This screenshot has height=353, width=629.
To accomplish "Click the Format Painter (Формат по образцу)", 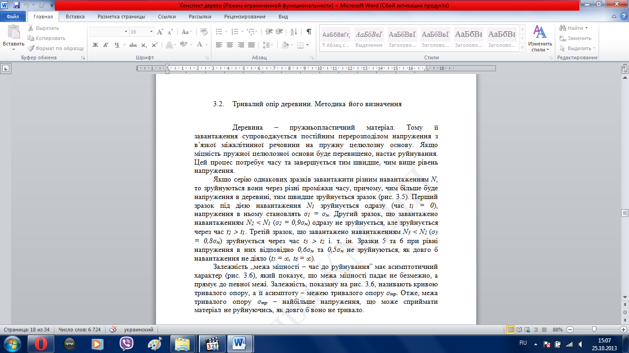I will [x=56, y=48].
